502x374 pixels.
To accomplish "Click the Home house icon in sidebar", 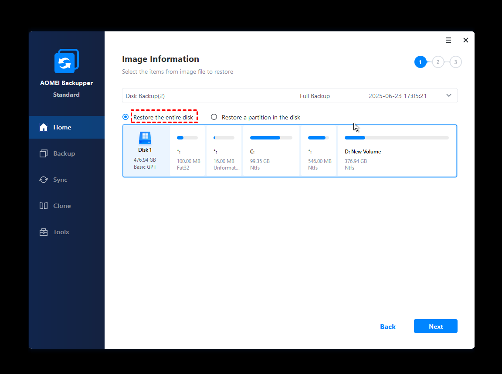I will [44, 127].
